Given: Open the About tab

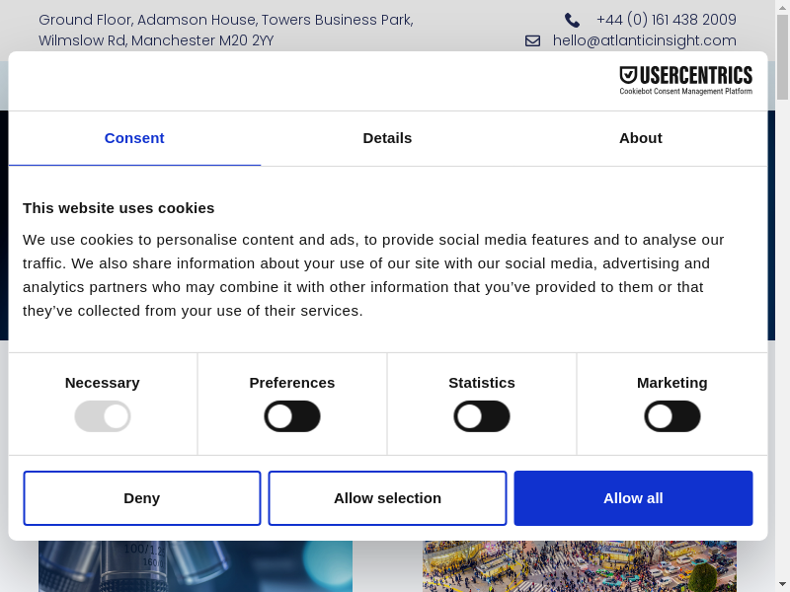Looking at the screenshot, I should pos(641,138).
